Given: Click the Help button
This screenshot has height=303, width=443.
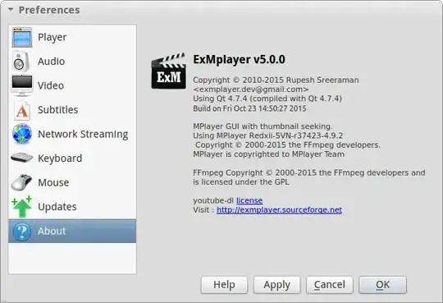Looking at the screenshot, I should 224,285.
